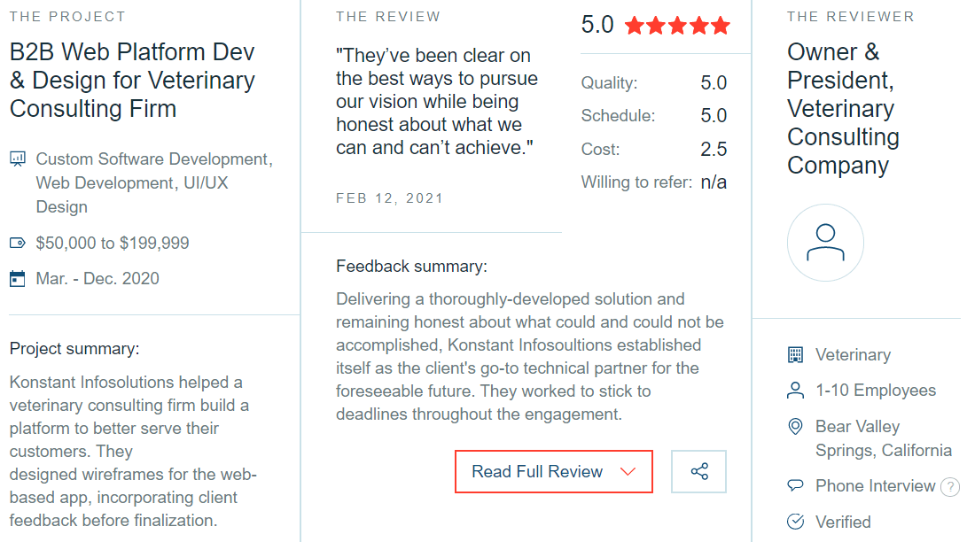This screenshot has height=542, width=967.
Task: Click the reviewer avatar placeholder
Action: [825, 243]
